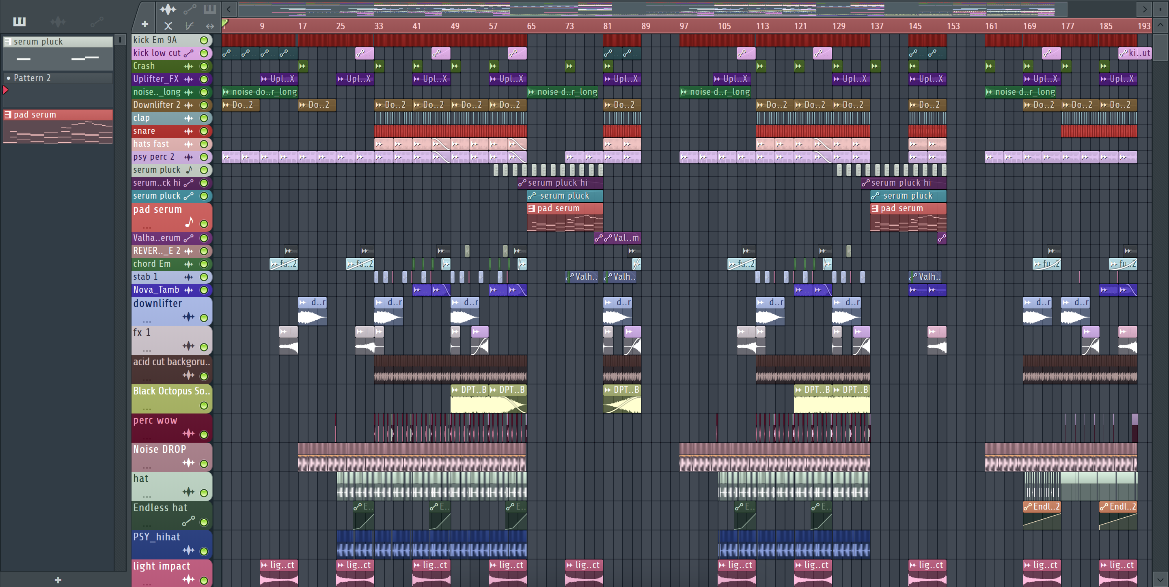Select the Uplifter_FX track header
This screenshot has height=587, width=1169.
(x=172, y=79)
